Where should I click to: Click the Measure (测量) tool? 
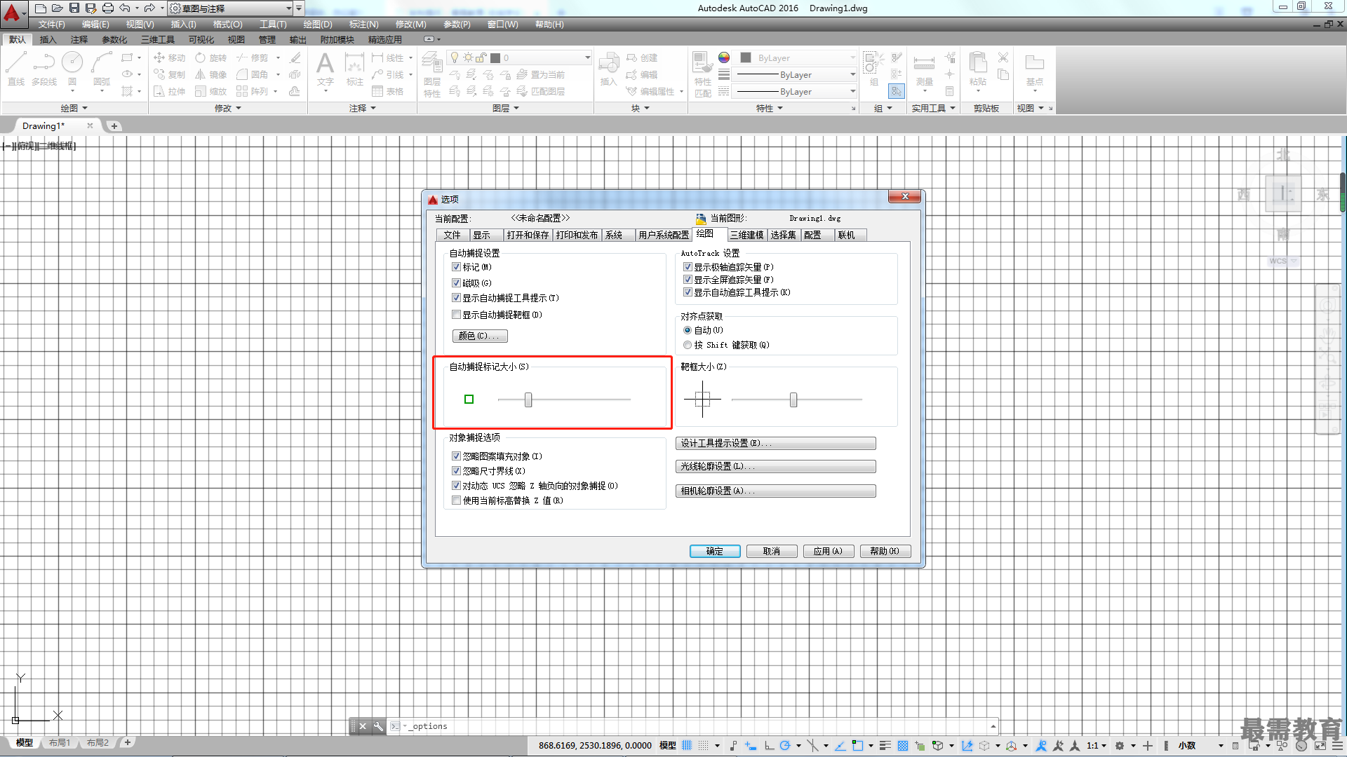[925, 69]
